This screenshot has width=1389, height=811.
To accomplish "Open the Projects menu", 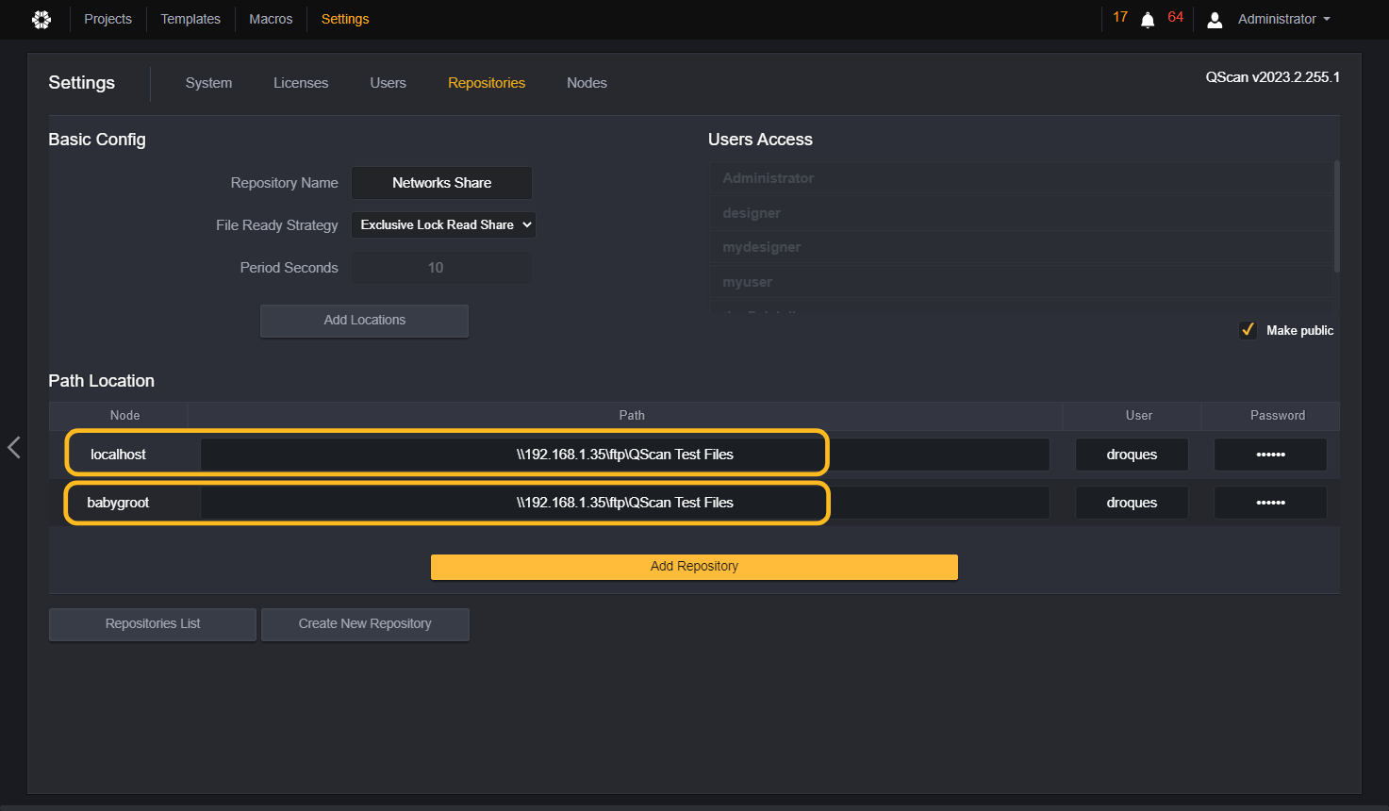I will [x=107, y=19].
